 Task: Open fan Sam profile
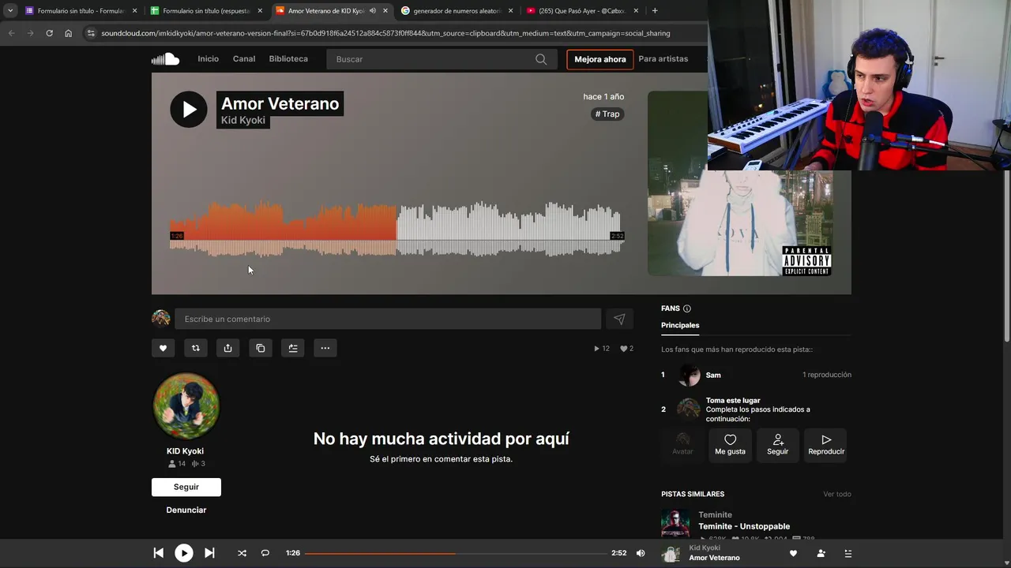(713, 375)
